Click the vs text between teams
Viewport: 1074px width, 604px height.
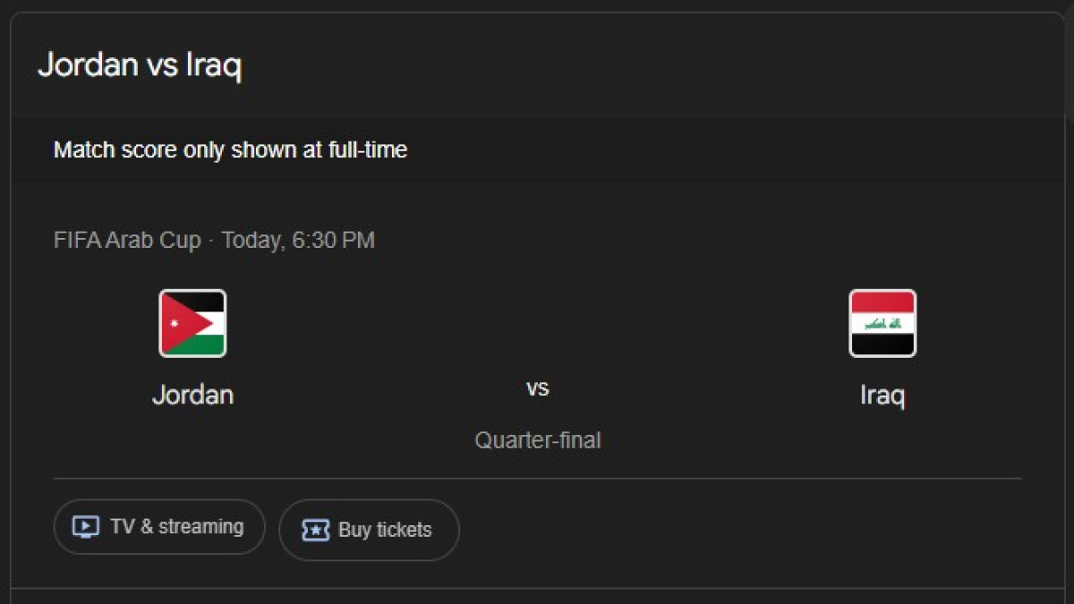[537, 388]
